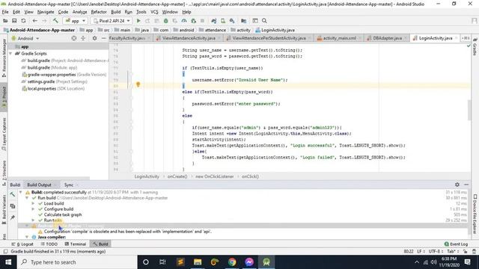
Task: Click the Attach debugger to process icon
Action: [193, 21]
